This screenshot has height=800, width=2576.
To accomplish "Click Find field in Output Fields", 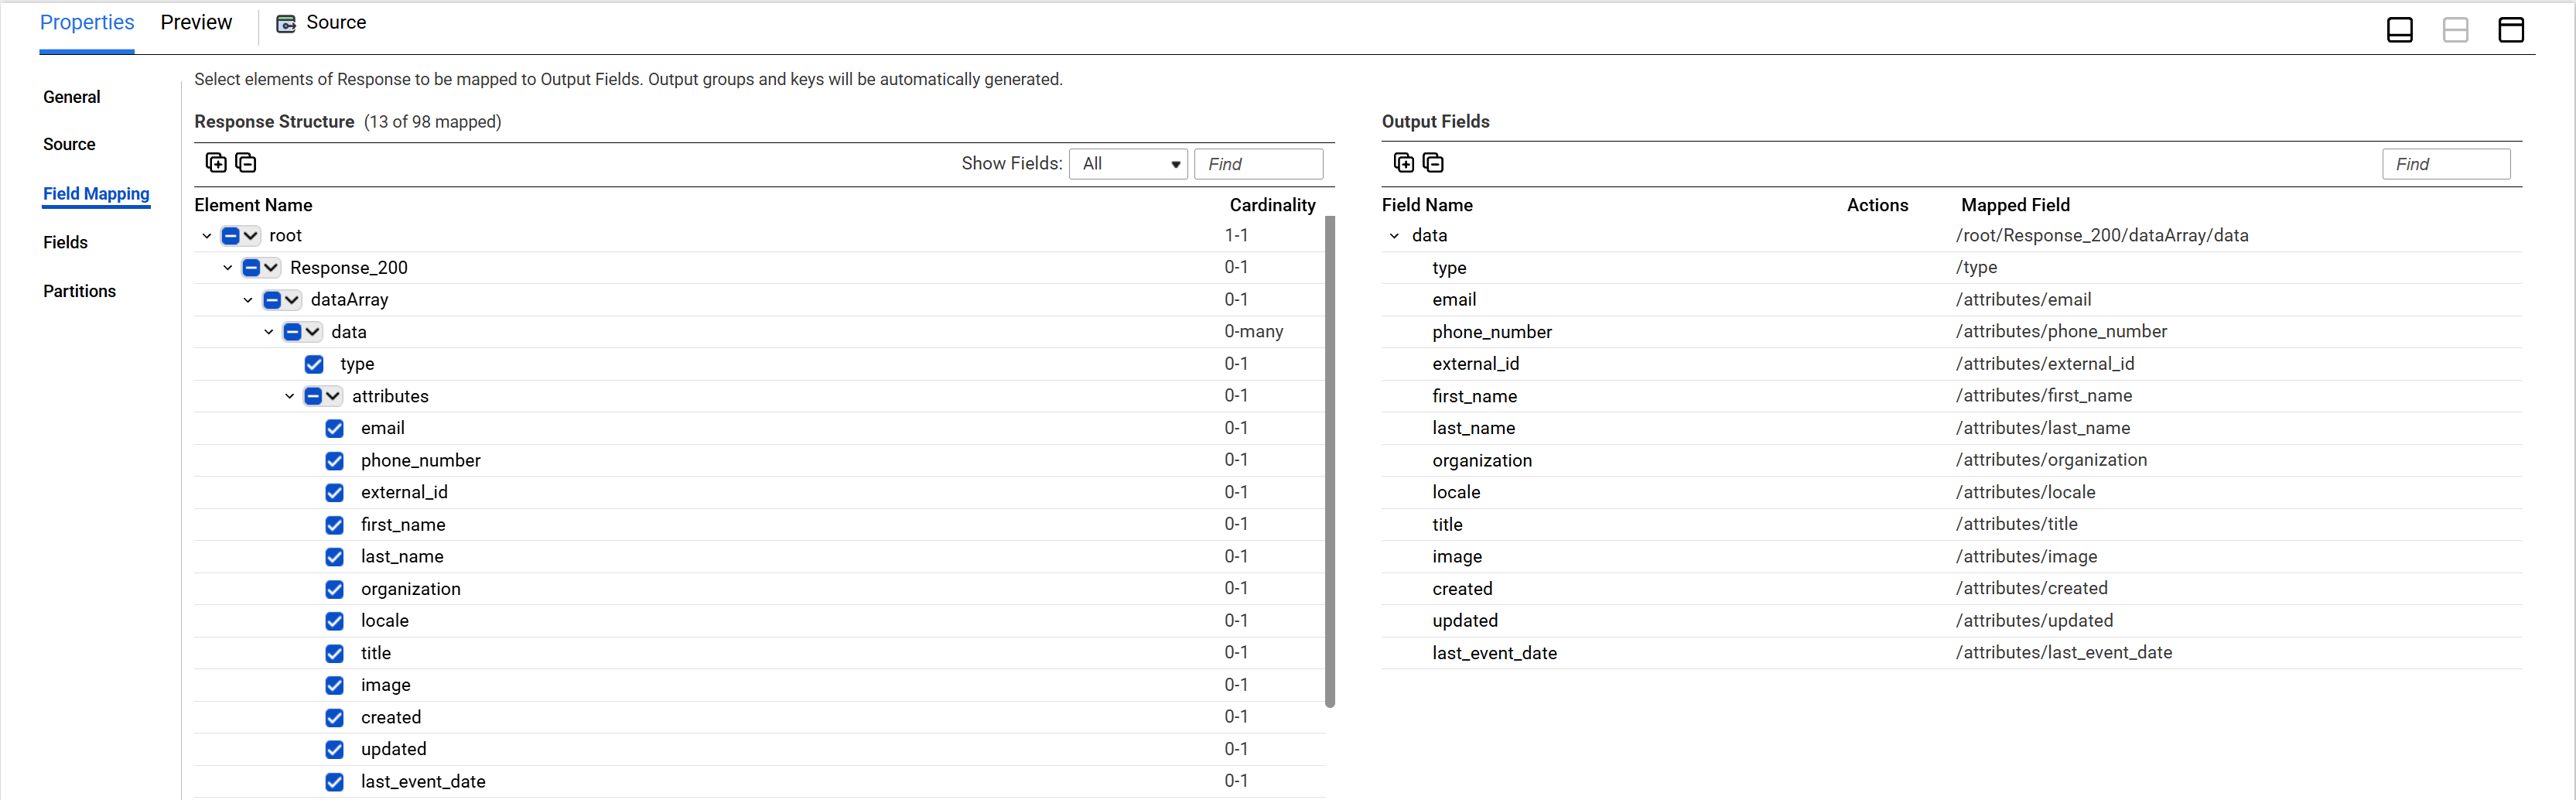I will 2446,164.
